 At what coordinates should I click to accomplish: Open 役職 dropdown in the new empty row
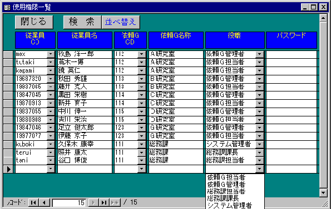[259, 169]
